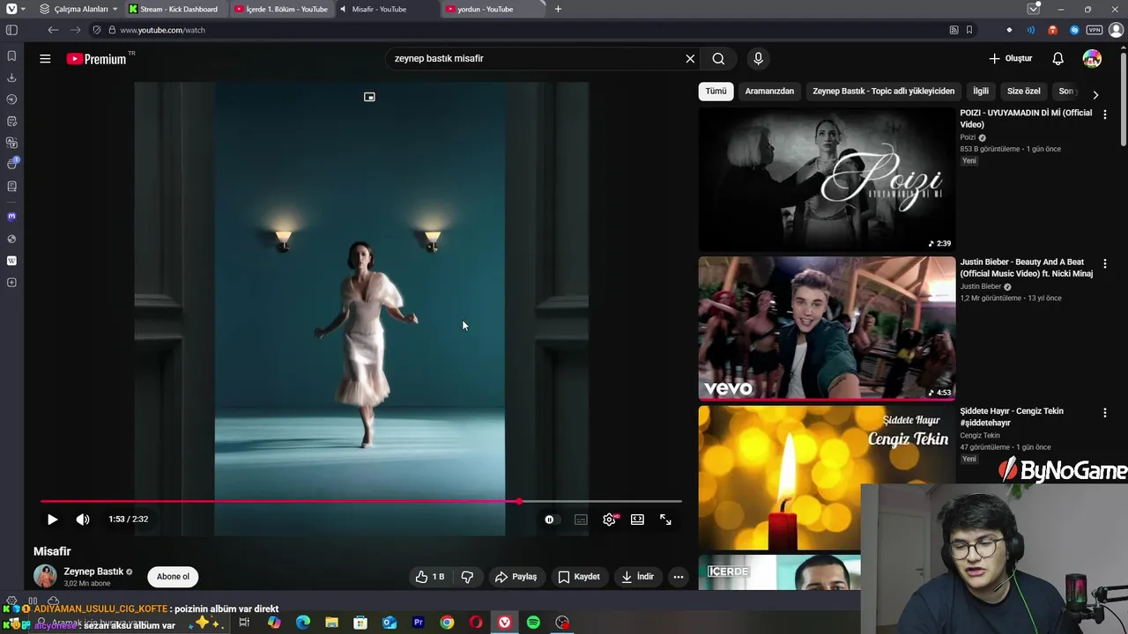Image resolution: width=1128 pixels, height=634 pixels.
Task: Open the tab list dropdown in title bar
Action: tap(1034, 9)
